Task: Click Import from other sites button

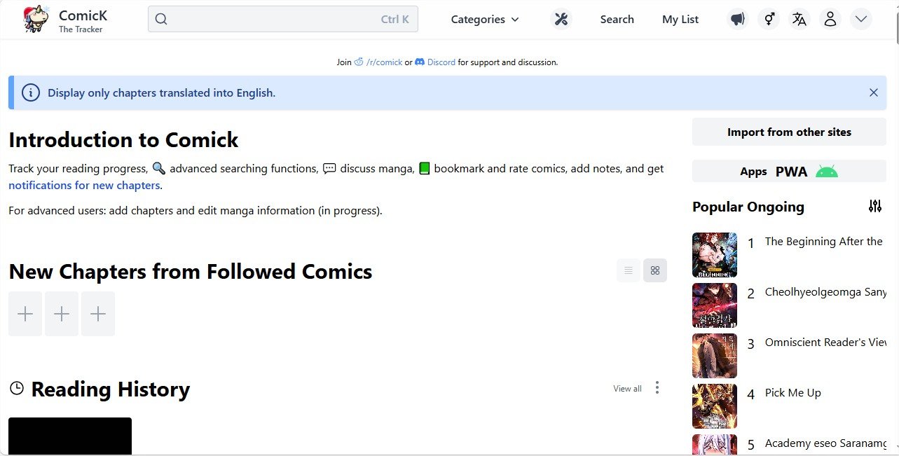Action: [789, 132]
